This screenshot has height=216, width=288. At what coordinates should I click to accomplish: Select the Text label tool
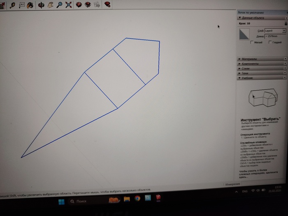pos(22,5)
